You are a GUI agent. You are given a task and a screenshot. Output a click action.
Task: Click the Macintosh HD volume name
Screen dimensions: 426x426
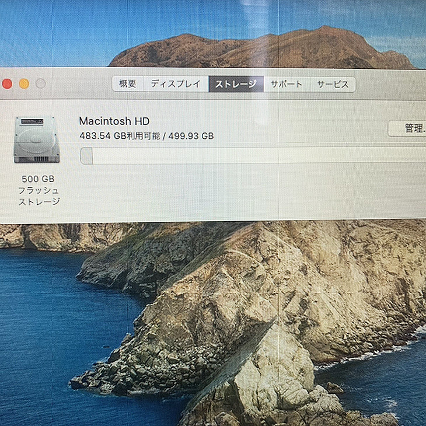(114, 121)
